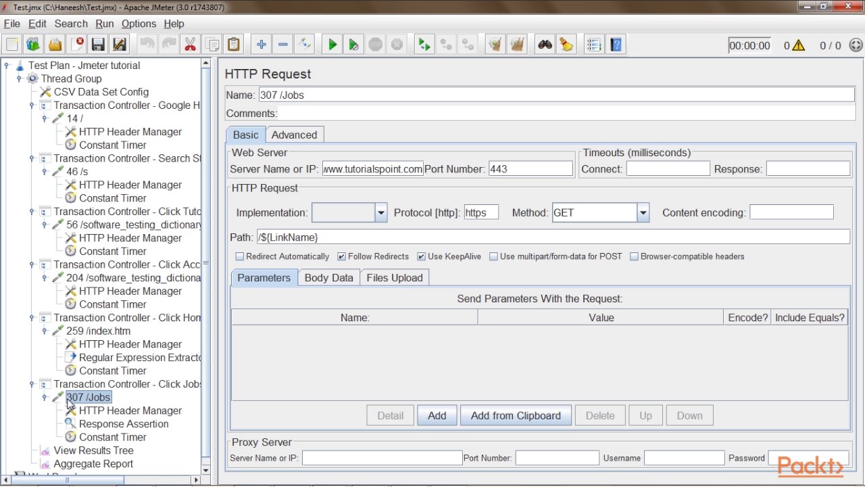Collapse the 259 /index.htm sampler node
This screenshot has width=865, height=487.
pos(45,331)
